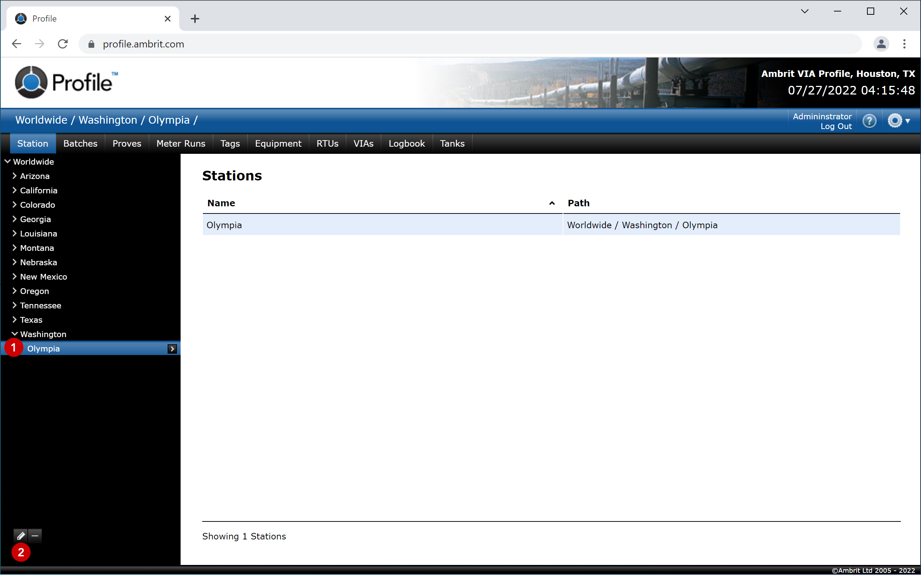The image size is (921, 575).
Task: Expand the California tree node
Action: click(14, 190)
